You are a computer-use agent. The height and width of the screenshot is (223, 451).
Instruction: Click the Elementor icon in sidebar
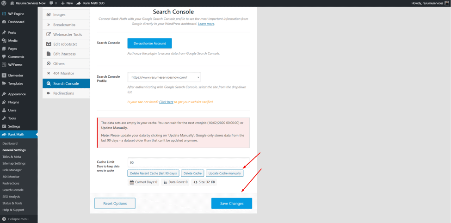point(4,75)
